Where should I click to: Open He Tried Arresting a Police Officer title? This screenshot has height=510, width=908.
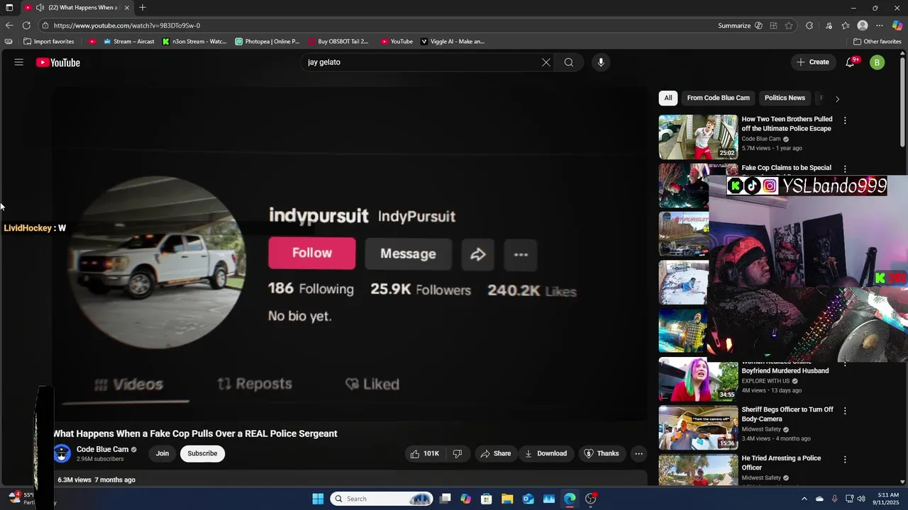coord(781,463)
